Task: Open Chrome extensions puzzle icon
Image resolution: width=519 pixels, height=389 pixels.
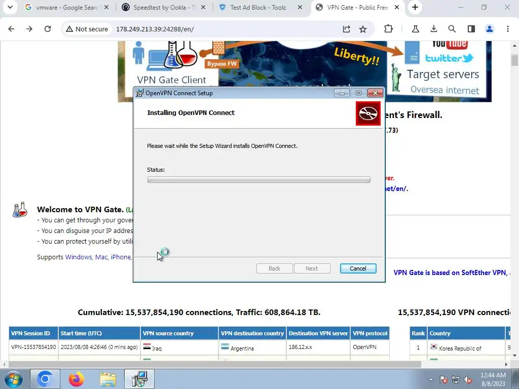Action: point(388,29)
